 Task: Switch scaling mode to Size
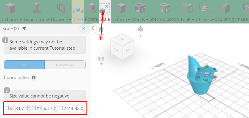click(24, 65)
